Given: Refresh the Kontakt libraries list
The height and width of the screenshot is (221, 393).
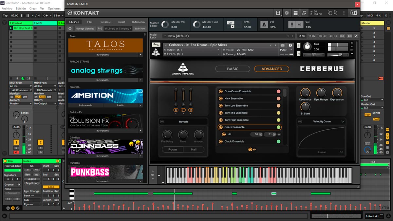Looking at the screenshot, I should pos(70,28).
